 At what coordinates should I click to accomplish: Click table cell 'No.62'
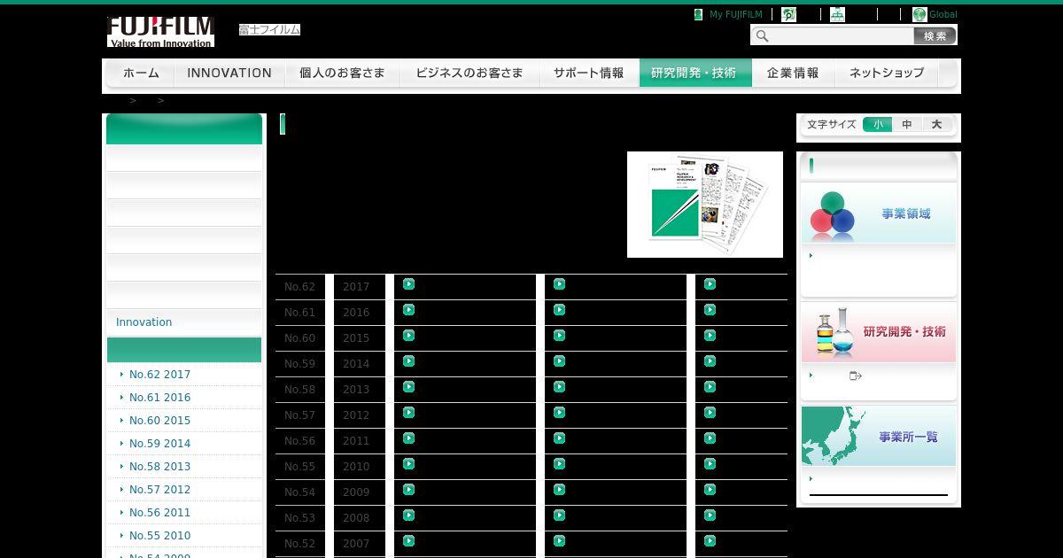point(299,287)
